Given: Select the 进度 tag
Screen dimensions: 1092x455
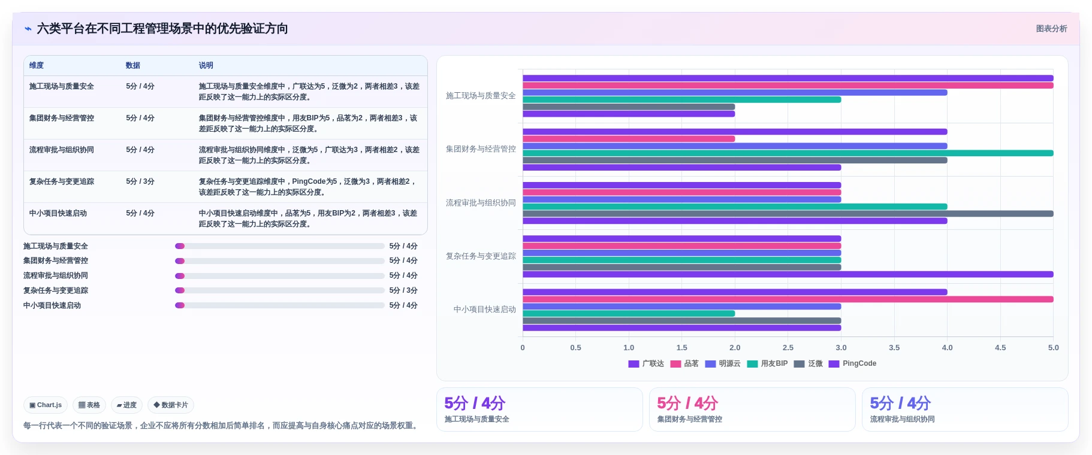Looking at the screenshot, I should (x=126, y=405).
